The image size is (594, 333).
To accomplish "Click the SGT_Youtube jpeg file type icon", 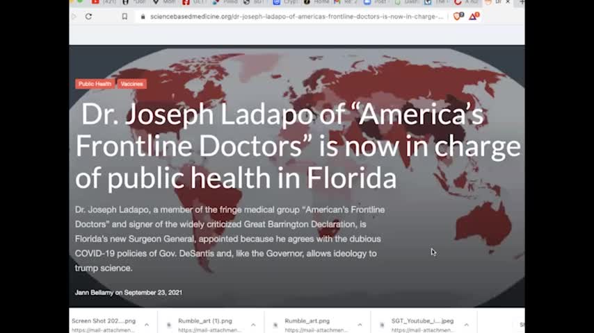I will (383, 325).
